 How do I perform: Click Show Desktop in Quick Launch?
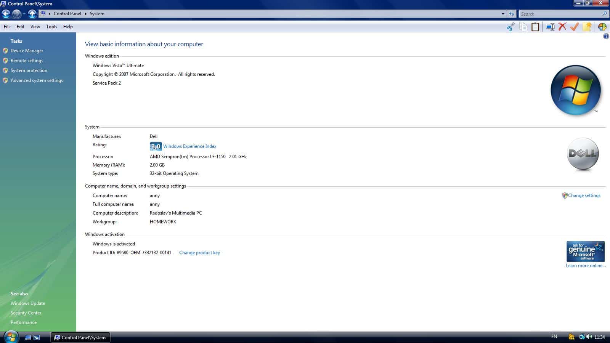coord(28,337)
